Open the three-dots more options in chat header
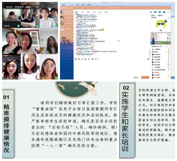 pos(168,12)
